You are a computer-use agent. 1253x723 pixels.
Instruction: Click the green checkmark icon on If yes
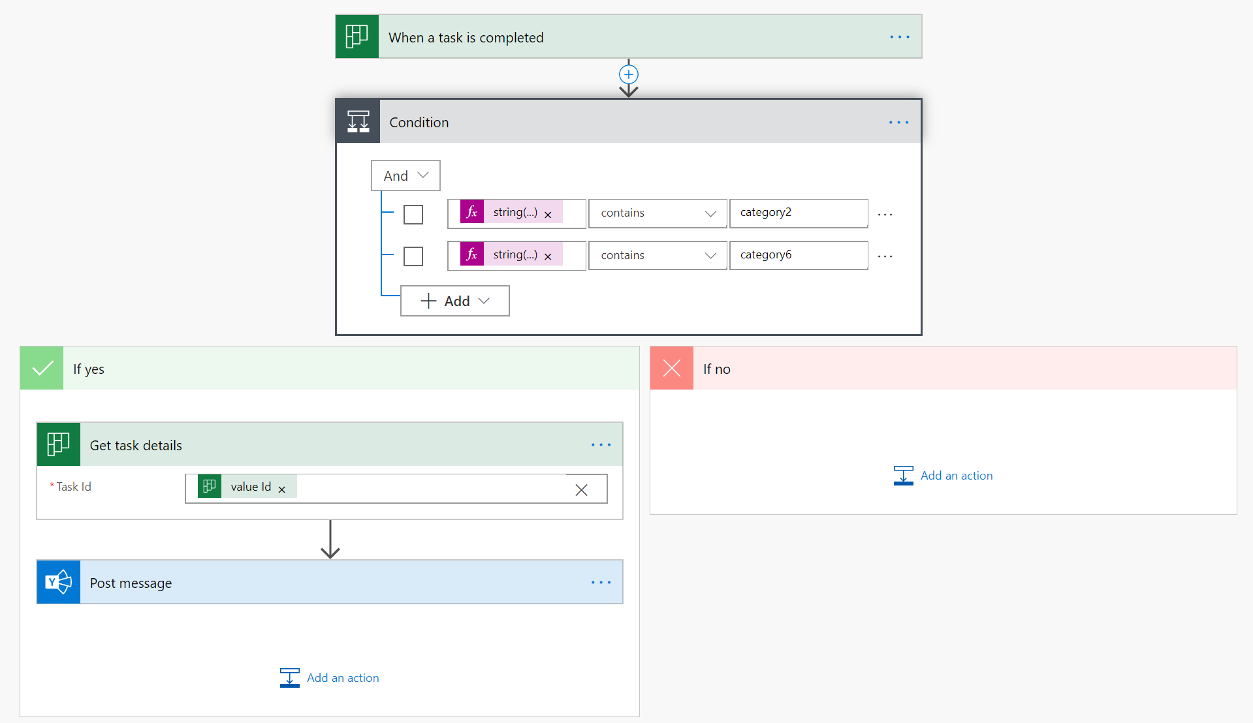click(x=42, y=367)
